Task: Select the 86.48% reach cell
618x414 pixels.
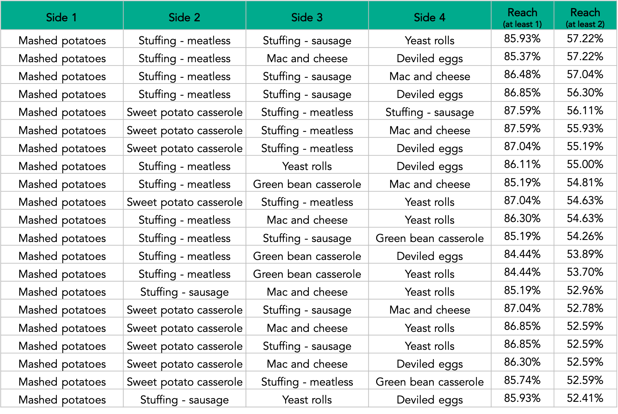Action: click(522, 74)
